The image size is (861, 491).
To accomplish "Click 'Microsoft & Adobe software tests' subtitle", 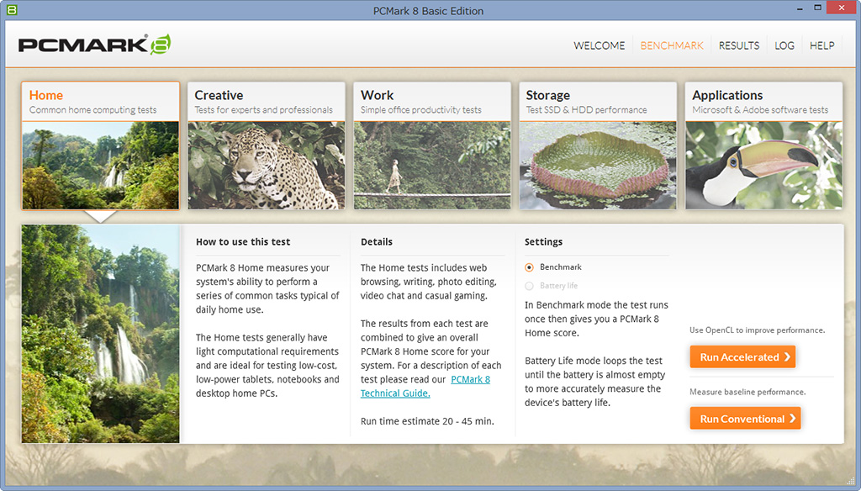I will (760, 110).
